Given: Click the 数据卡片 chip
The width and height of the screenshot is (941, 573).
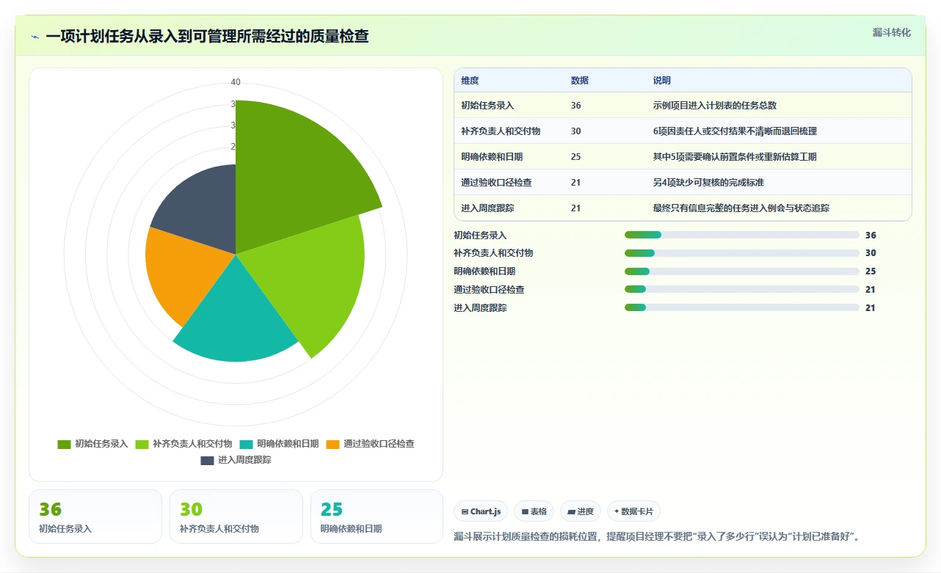Looking at the screenshot, I should tap(633, 511).
